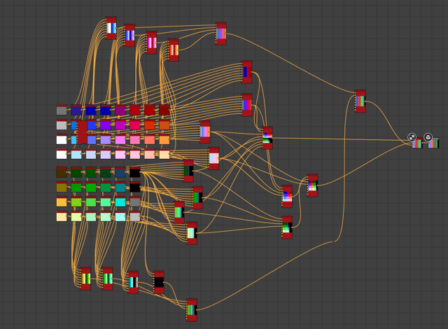The image size is (448, 329).
Task: Select the black preview node at the bottom
Action: (159, 282)
